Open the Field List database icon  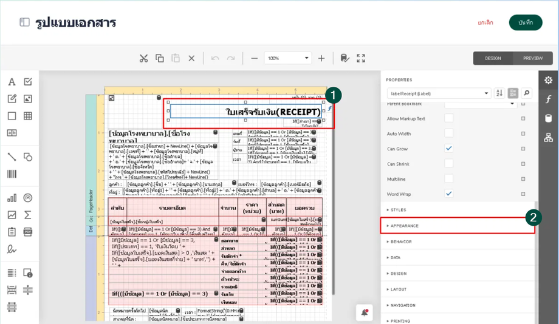tap(548, 118)
